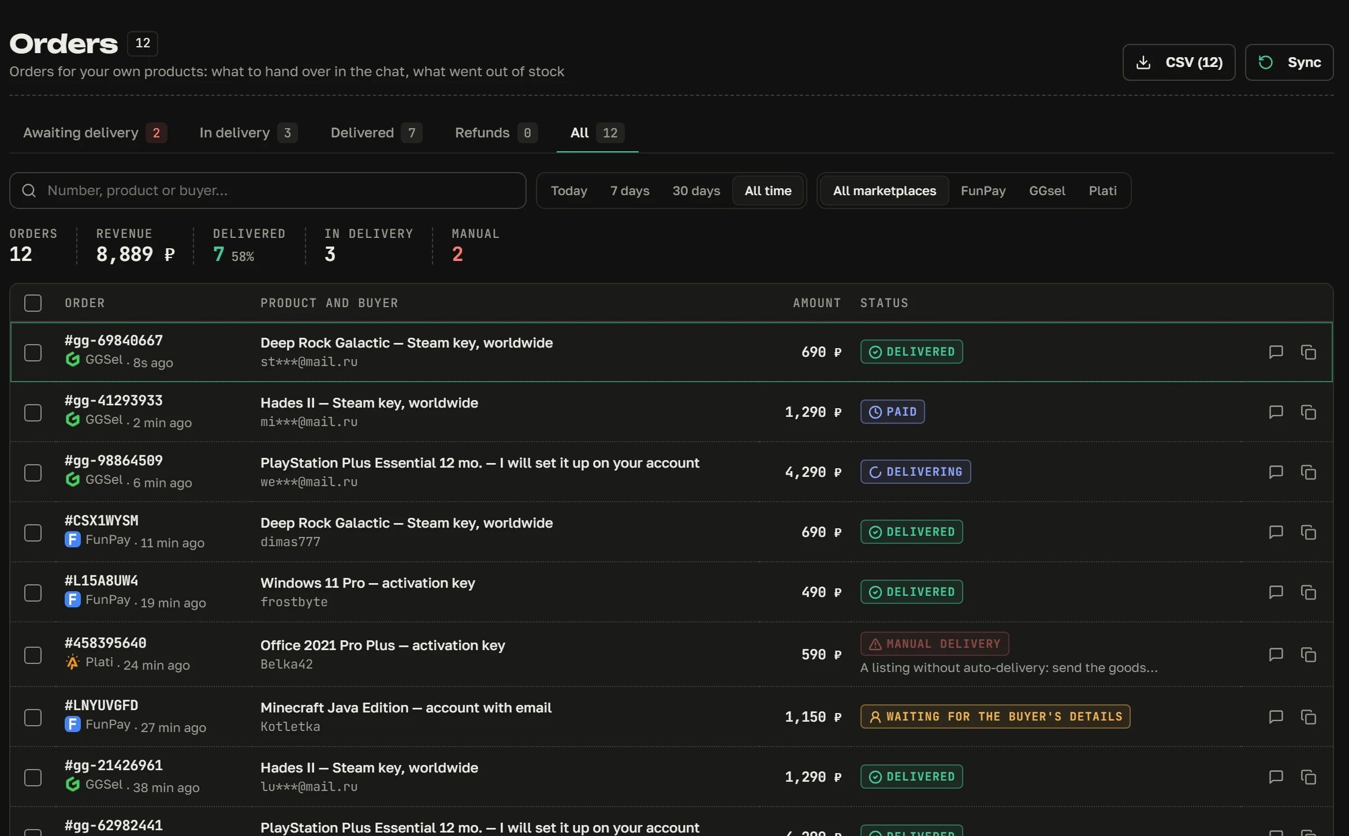Open the Refunds tab
The width and height of the screenshot is (1349, 836).
pyautogui.click(x=496, y=133)
